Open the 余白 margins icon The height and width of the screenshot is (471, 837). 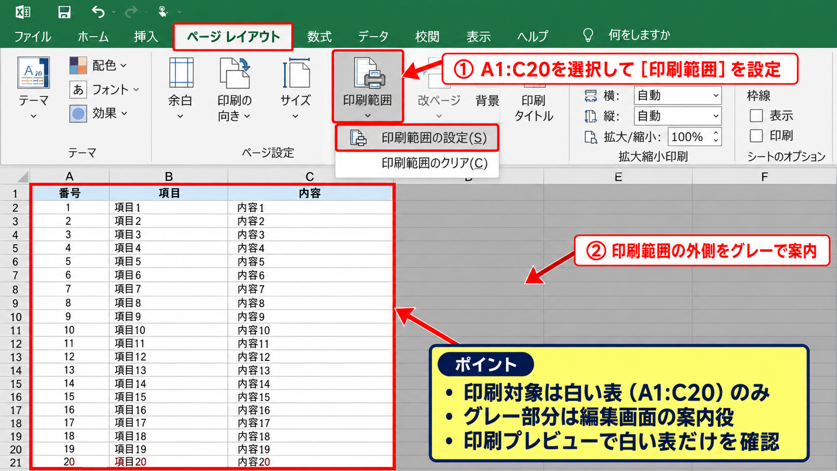coord(181,73)
